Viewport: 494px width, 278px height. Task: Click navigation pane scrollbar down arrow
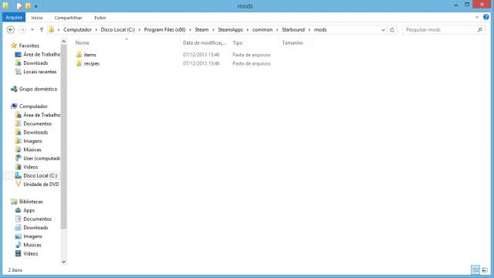(63, 262)
